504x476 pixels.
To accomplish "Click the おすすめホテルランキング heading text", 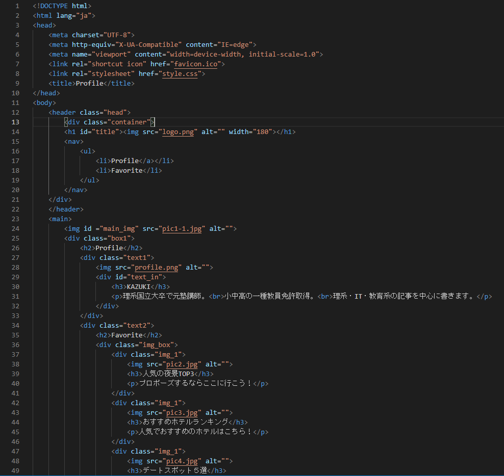I will point(185,422).
